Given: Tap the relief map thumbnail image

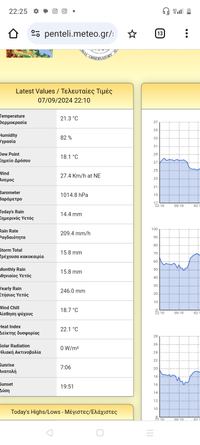Looking at the screenshot, I should pyautogui.click(x=29, y=53).
